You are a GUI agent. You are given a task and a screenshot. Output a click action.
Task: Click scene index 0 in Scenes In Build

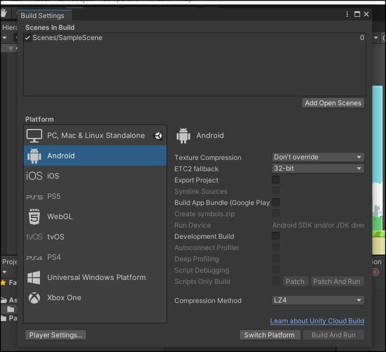(x=362, y=38)
